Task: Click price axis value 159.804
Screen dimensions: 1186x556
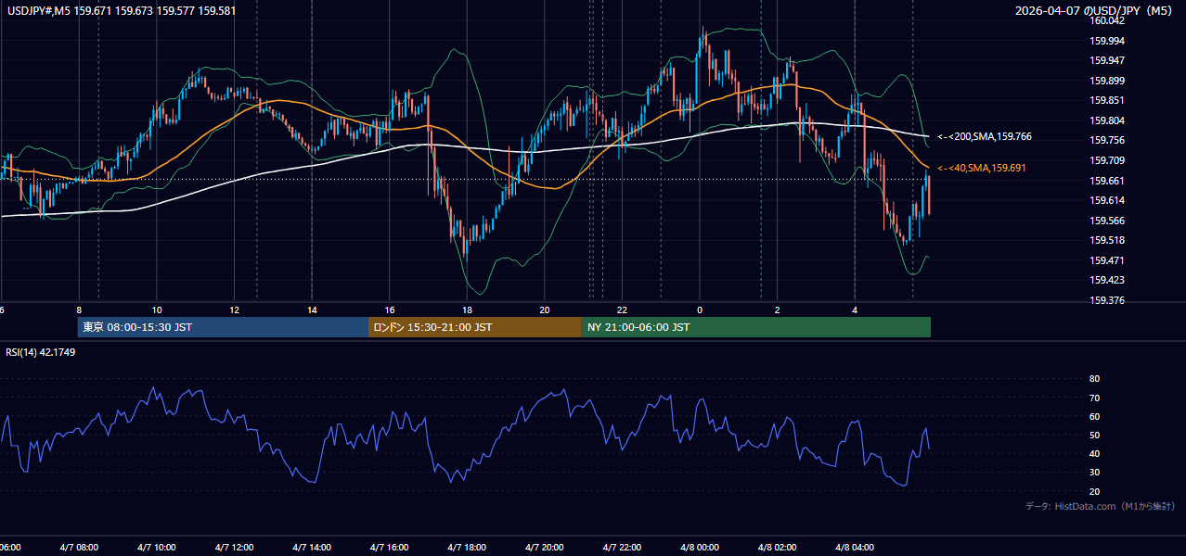Action: tap(1108, 120)
